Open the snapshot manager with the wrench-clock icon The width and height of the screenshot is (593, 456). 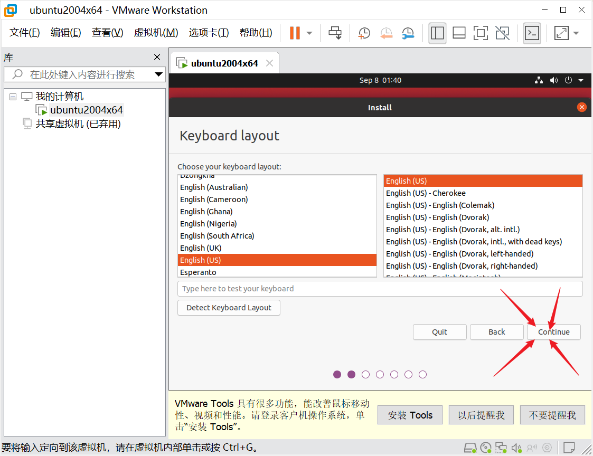point(408,33)
